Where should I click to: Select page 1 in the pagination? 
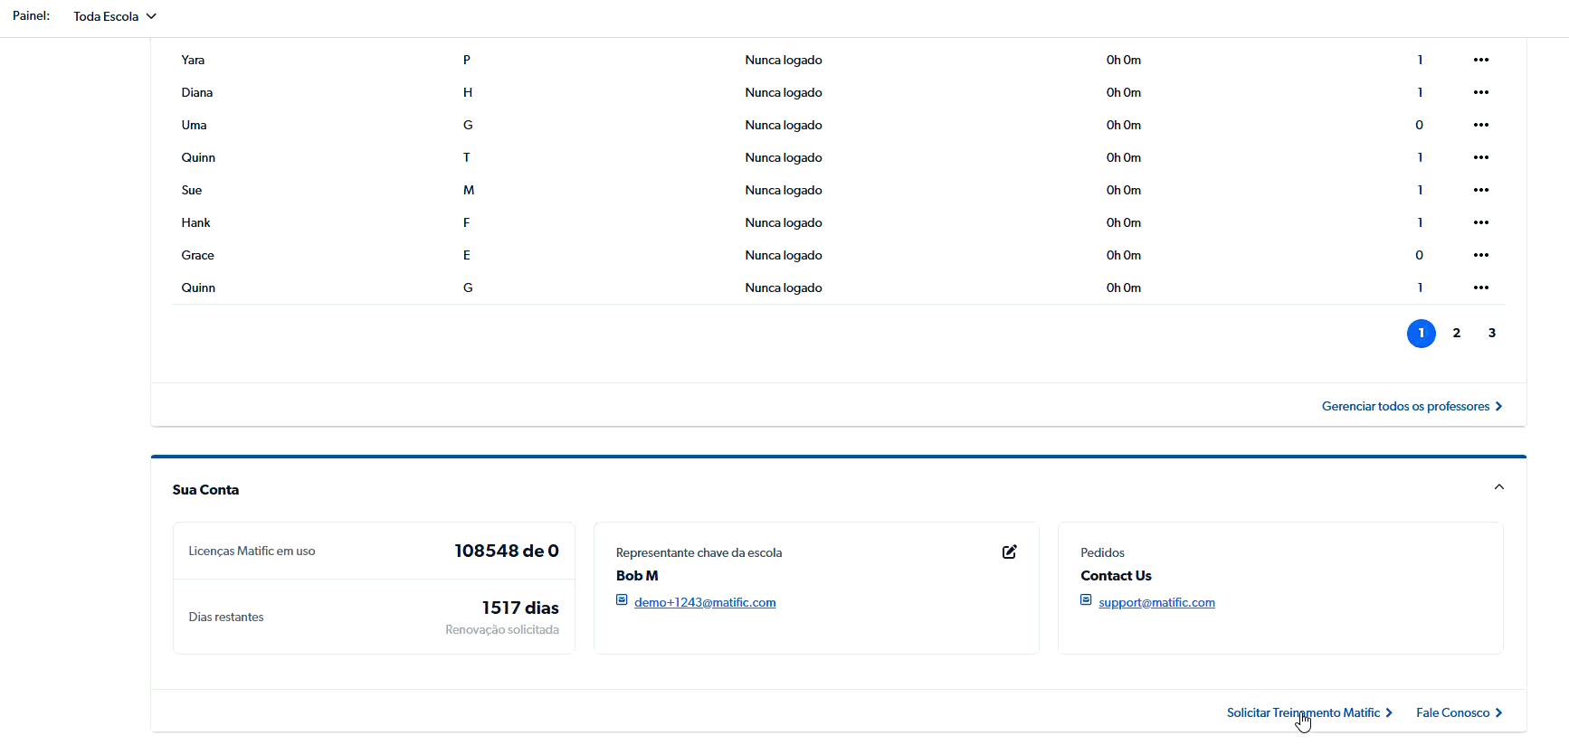tap(1421, 334)
